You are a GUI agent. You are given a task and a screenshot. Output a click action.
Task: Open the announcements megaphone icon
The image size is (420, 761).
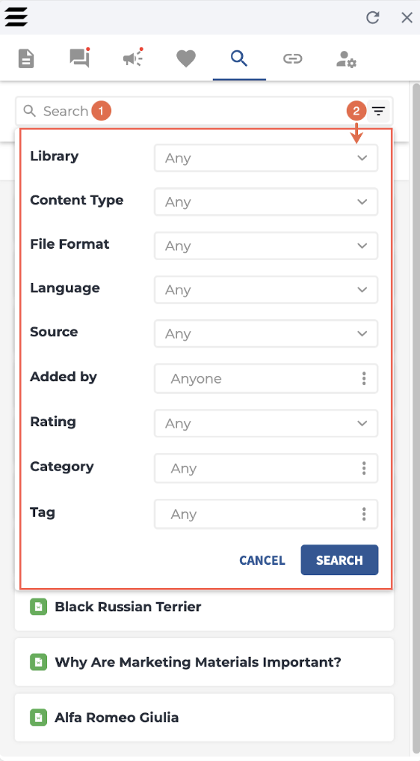tap(133, 58)
